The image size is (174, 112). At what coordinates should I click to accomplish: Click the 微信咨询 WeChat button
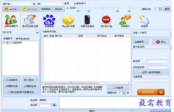pos(30,9)
